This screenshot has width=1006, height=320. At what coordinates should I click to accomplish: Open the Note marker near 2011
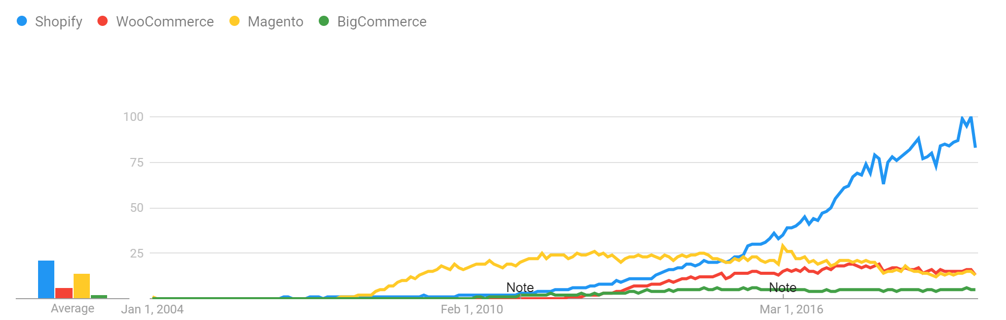point(520,287)
